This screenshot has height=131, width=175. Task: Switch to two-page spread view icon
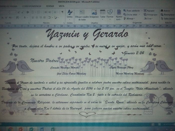click(x=159, y=124)
